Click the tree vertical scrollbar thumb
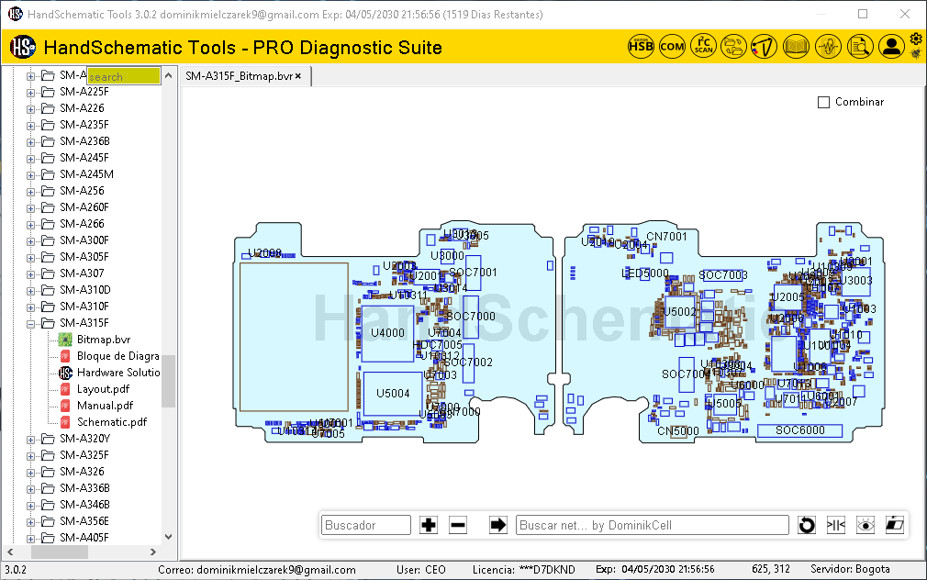Viewport: 927px width, 580px height. point(169,382)
